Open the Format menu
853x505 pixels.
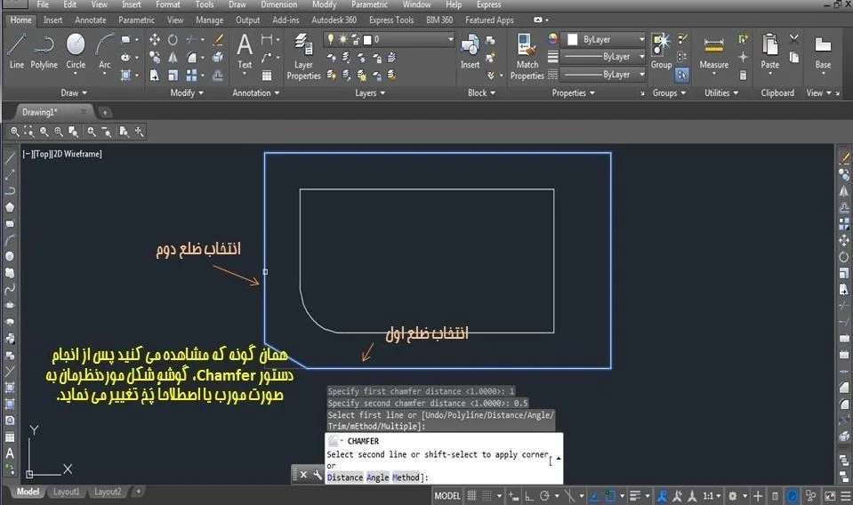(167, 4)
